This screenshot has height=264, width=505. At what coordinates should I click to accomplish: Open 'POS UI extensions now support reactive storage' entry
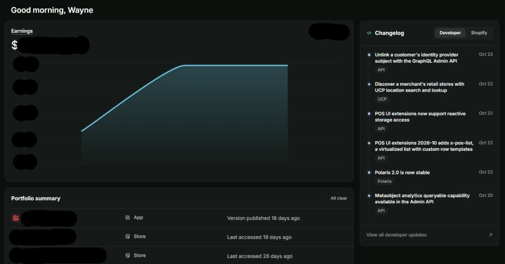(x=420, y=117)
